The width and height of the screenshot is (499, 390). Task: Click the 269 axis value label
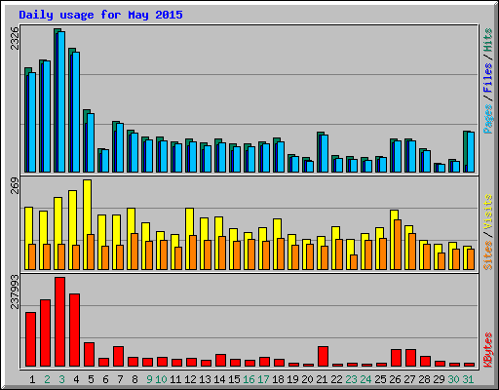(x=15, y=185)
